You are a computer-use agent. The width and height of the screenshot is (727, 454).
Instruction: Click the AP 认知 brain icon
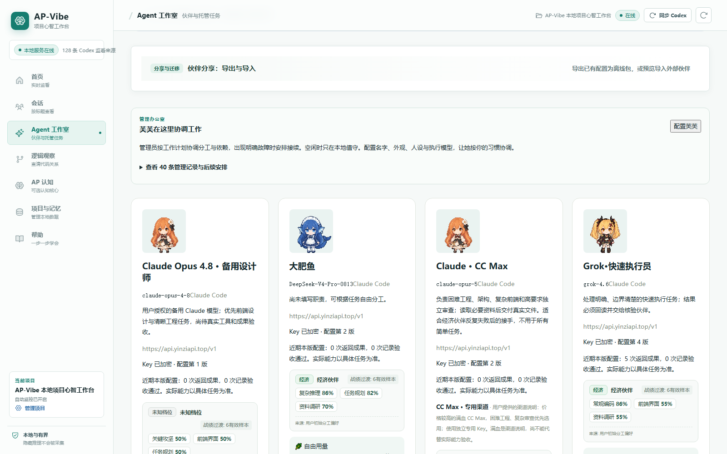(x=20, y=186)
